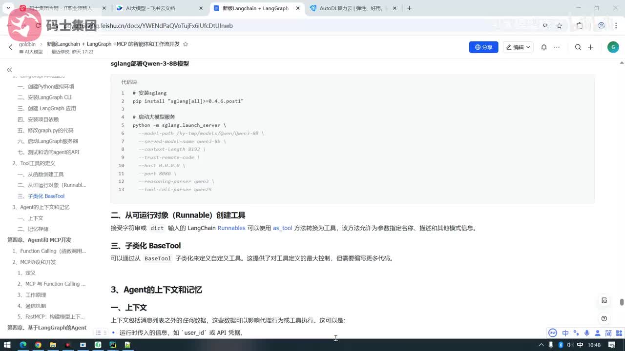Bookmark this page with the star icon

[560, 26]
